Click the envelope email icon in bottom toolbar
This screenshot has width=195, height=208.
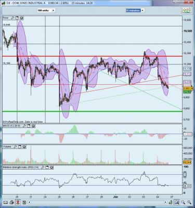tap(6, 202)
